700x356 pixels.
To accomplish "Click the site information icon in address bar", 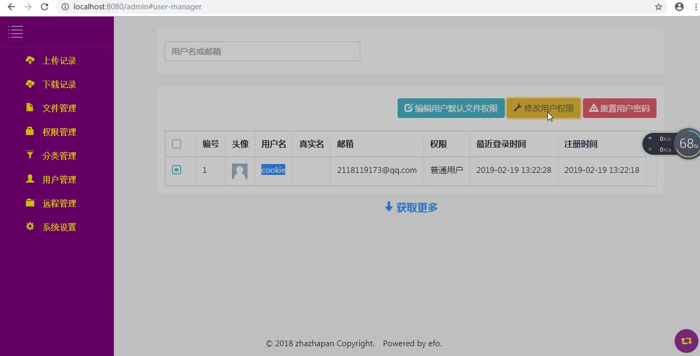I will pyautogui.click(x=65, y=7).
